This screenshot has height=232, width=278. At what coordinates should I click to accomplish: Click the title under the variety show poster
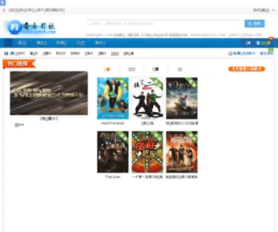coord(147,177)
